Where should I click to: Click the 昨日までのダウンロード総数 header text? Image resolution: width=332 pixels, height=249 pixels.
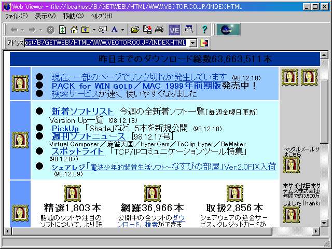click(185, 59)
